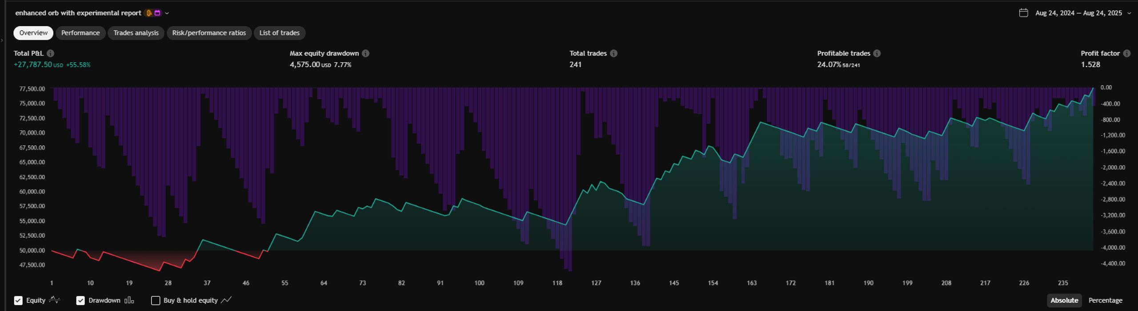Open the date range dropdown chevron
This screenshot has width=1138, height=311.
[1129, 13]
